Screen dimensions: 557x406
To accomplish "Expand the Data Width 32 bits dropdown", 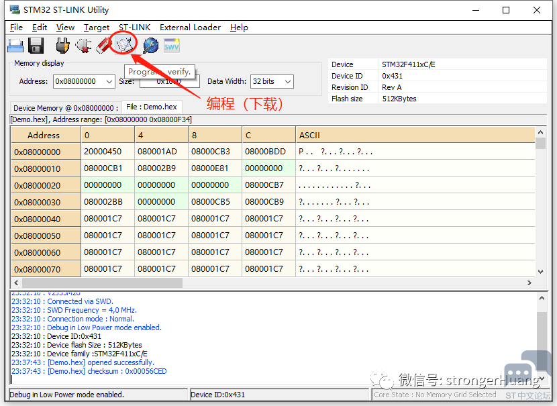I will coord(288,81).
